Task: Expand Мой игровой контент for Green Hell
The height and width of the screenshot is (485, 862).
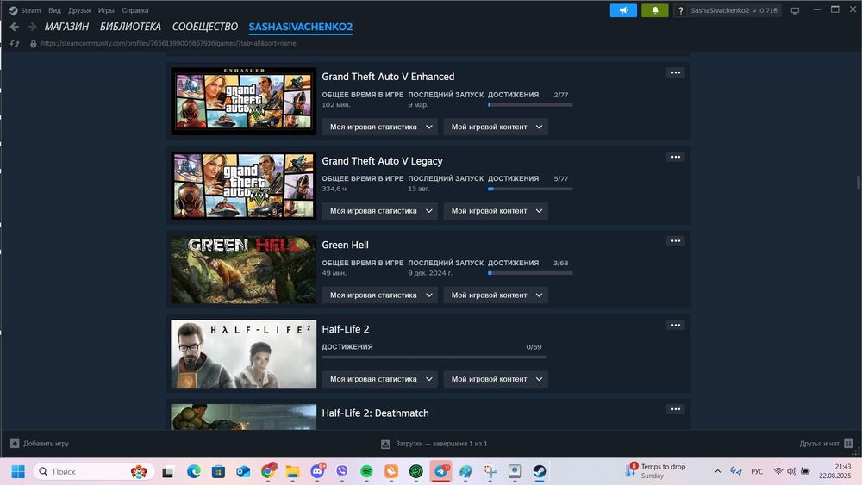Action: (496, 295)
